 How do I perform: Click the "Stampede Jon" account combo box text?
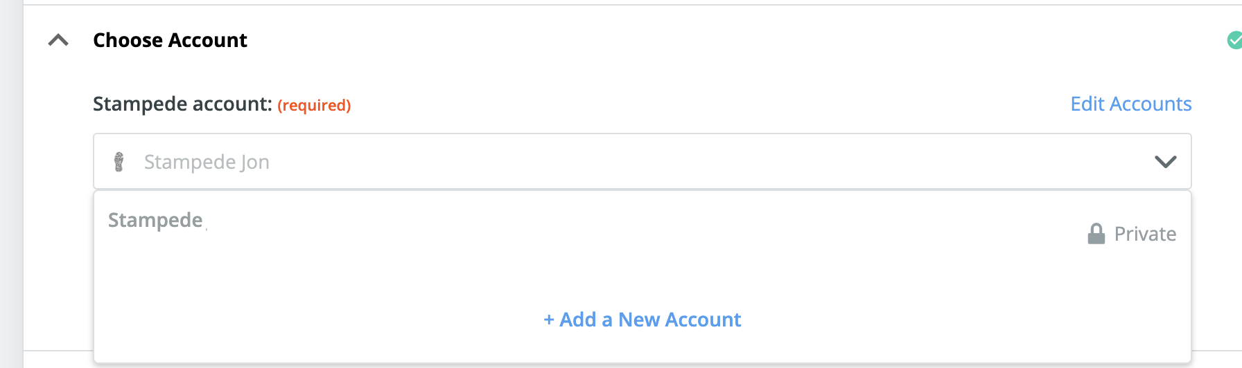point(206,162)
